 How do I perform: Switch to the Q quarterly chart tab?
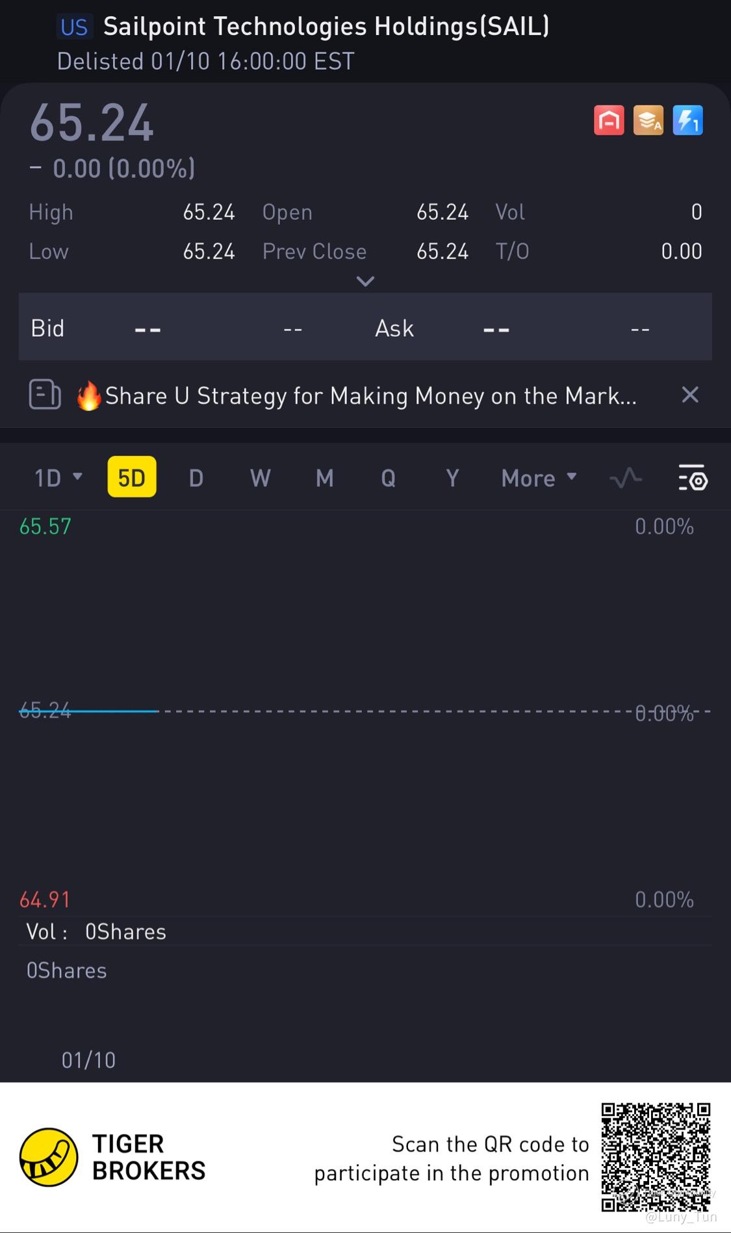click(388, 478)
